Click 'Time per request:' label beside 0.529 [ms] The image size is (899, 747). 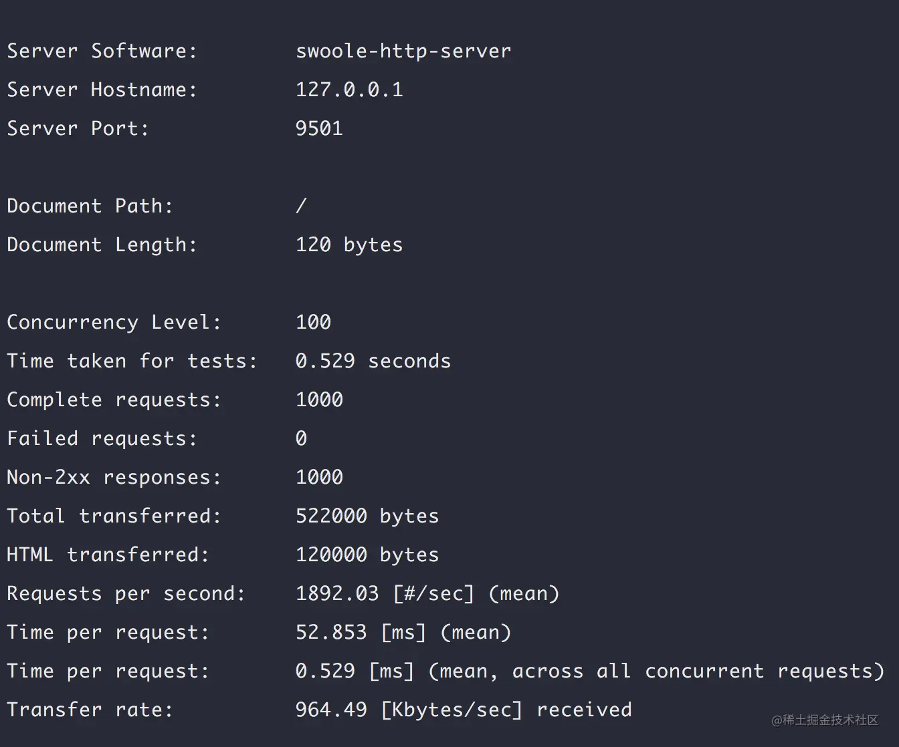(x=108, y=671)
